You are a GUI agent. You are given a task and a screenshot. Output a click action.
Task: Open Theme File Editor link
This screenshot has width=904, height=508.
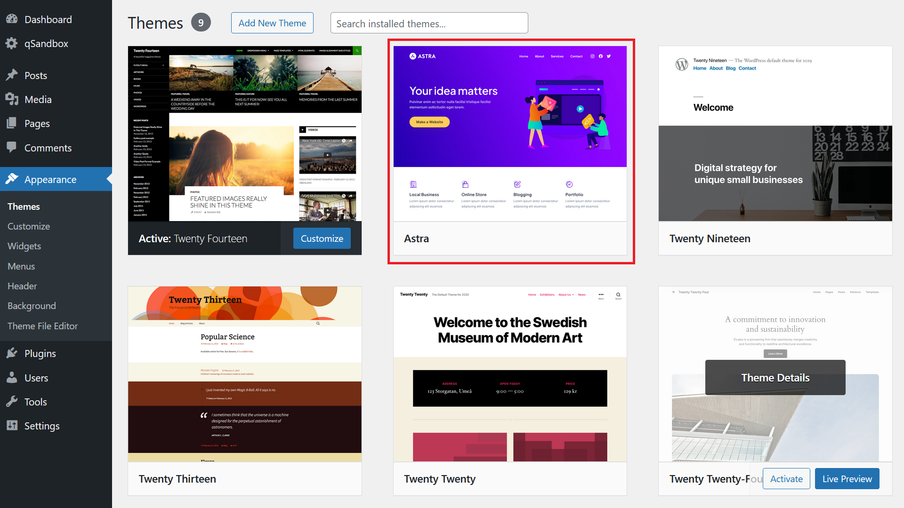[x=42, y=326]
